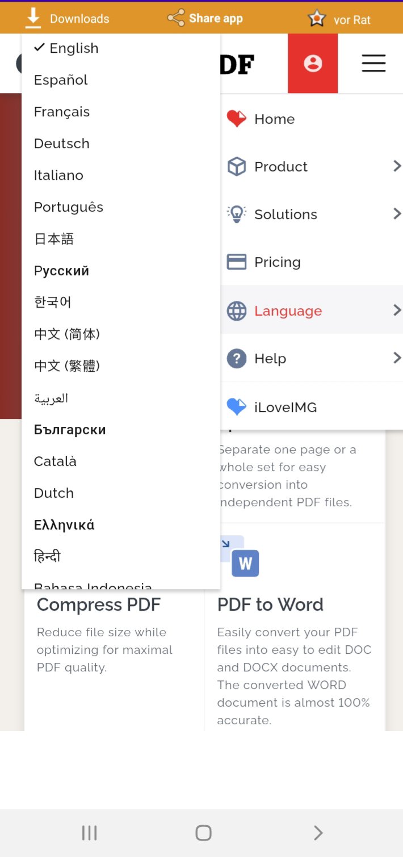Viewport: 403px width, 857px height.
Task: Choose Ελληνικά language
Action: (x=121, y=525)
